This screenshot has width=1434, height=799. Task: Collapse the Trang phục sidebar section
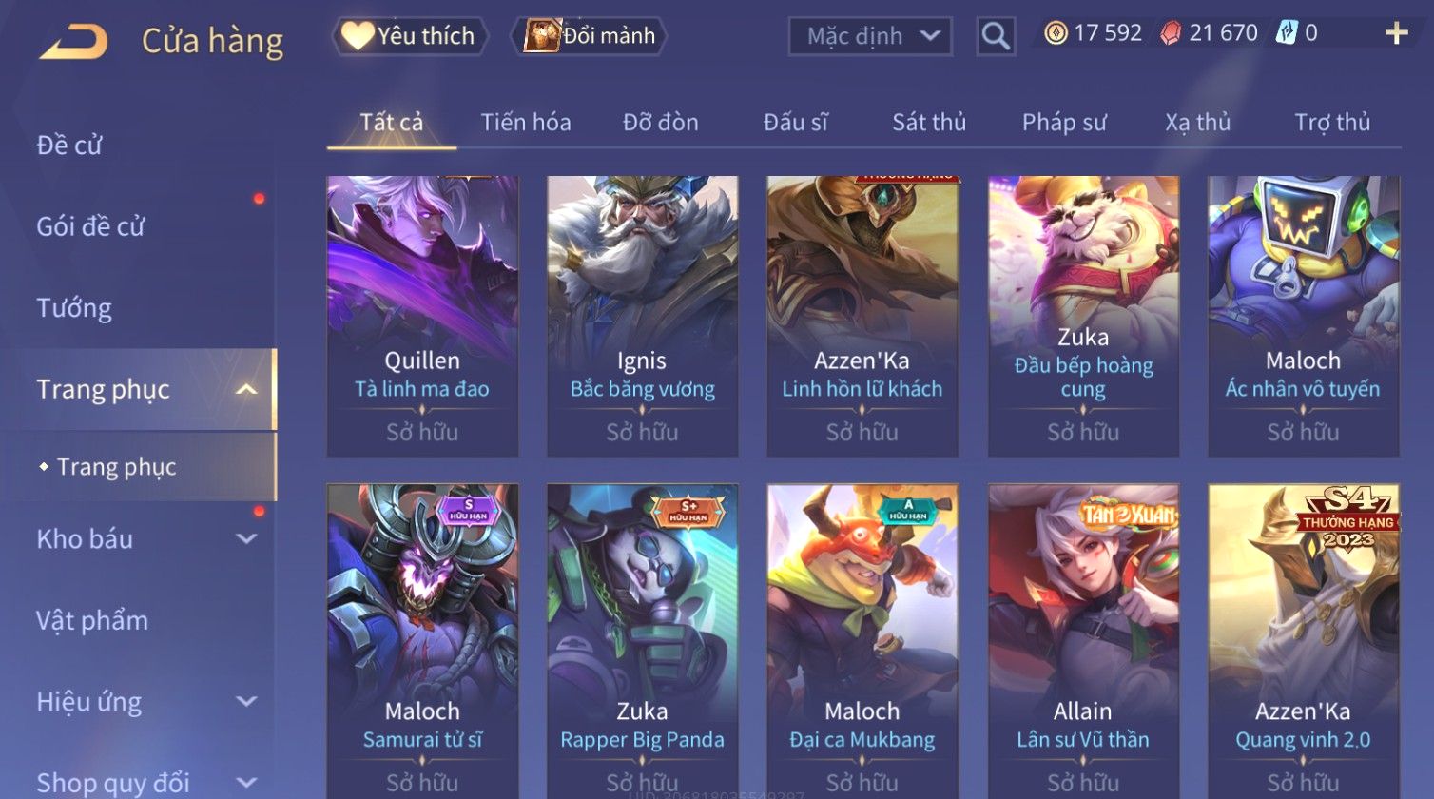[x=246, y=389]
